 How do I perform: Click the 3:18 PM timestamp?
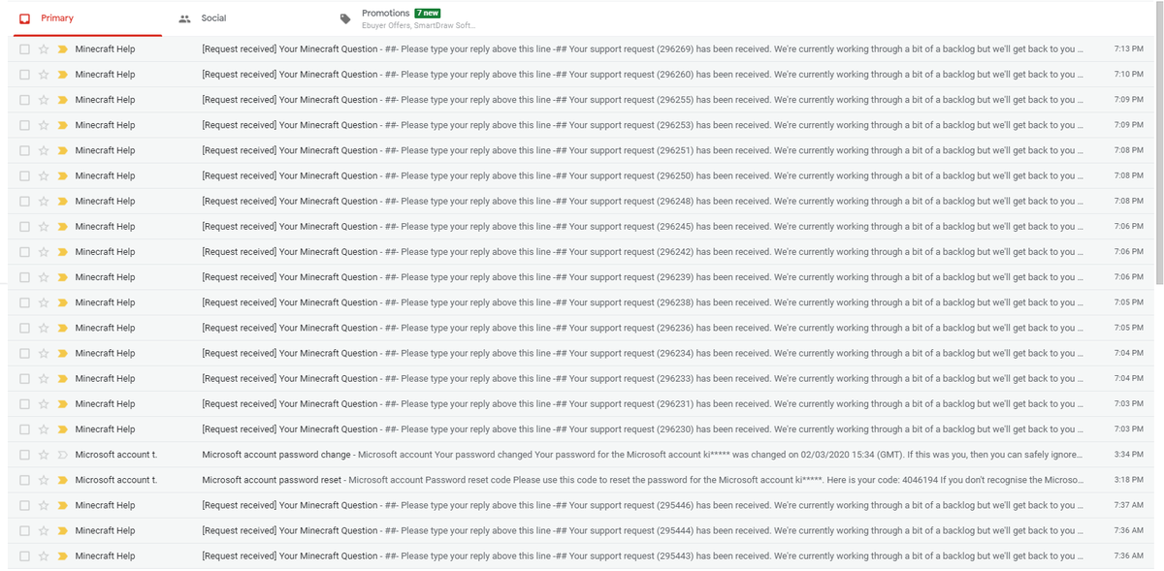(x=1129, y=480)
